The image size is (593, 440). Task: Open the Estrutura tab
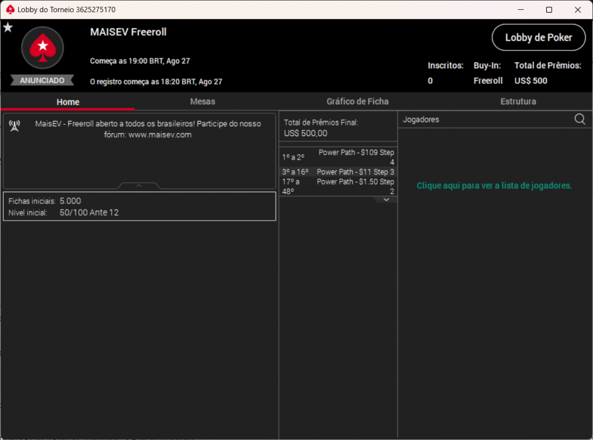518,101
